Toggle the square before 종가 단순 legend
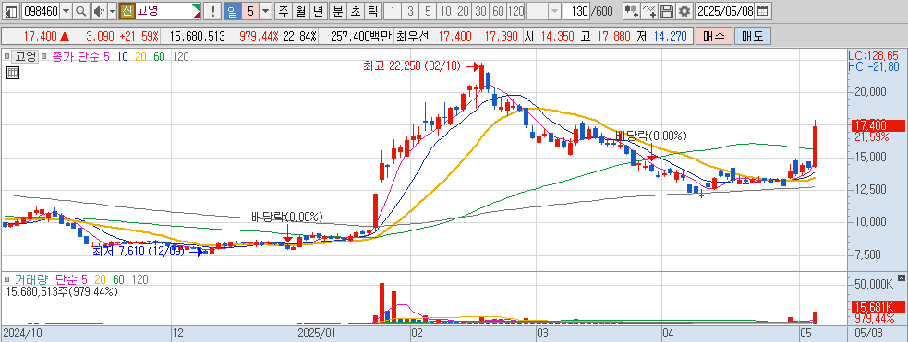The height and width of the screenshot is (342, 908). coord(44,56)
